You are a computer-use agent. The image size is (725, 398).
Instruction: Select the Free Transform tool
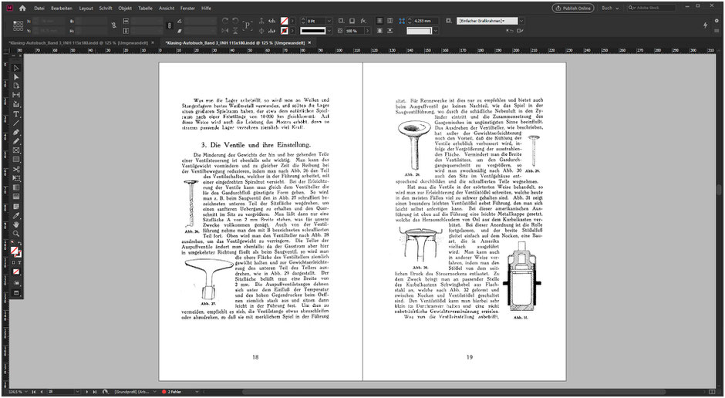click(16, 178)
